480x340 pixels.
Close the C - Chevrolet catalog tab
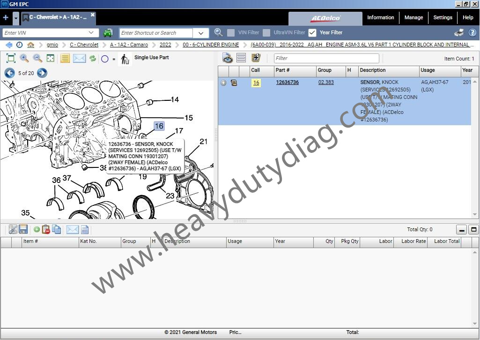point(93,15)
